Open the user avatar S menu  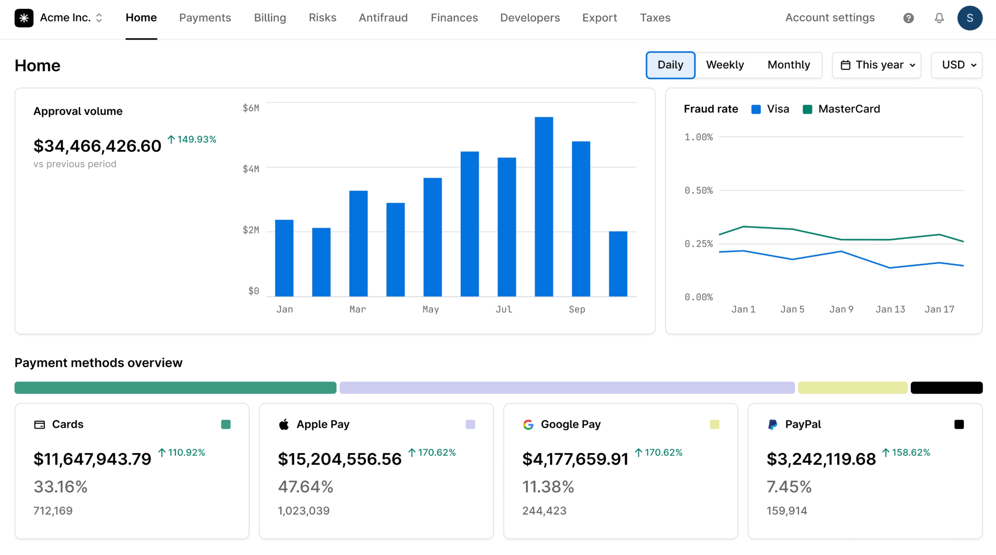970,18
